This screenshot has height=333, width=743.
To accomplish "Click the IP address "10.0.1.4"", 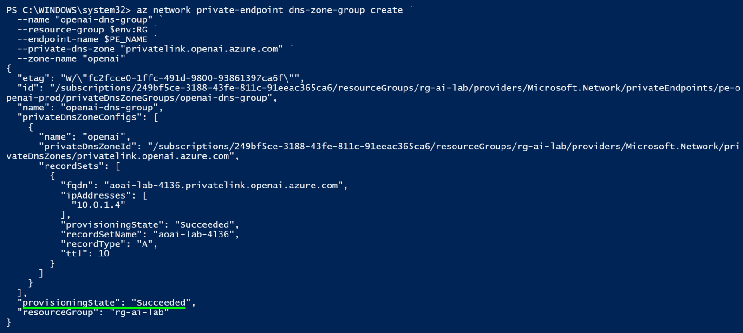I will [98, 205].
